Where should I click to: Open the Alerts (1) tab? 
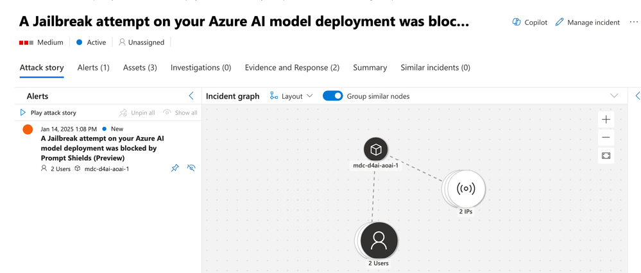coord(93,68)
